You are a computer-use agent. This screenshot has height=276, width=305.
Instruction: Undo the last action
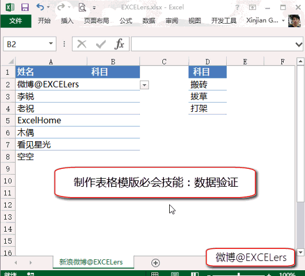point(40,7)
